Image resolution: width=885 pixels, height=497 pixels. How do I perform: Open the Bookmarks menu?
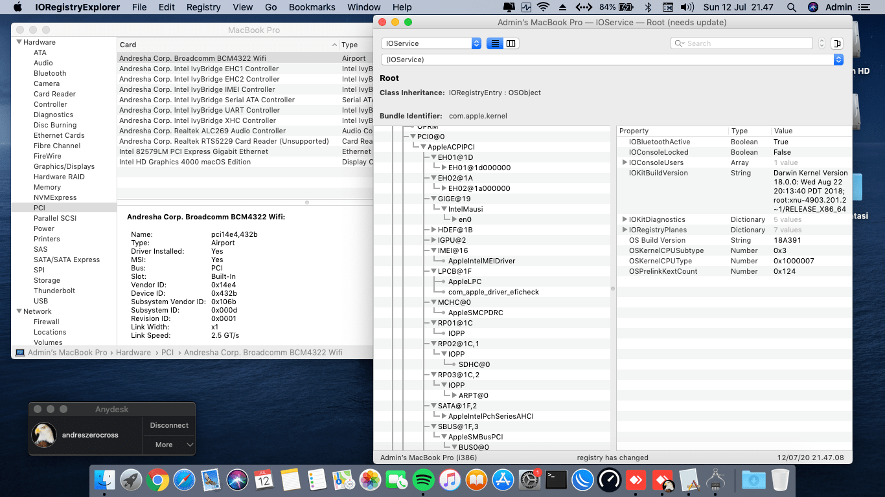click(312, 7)
